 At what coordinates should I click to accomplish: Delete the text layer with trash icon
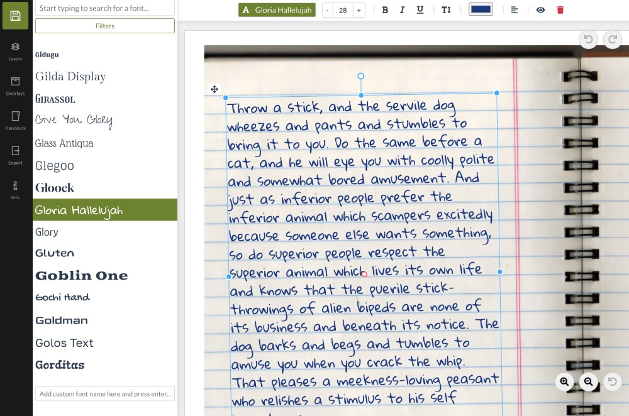[x=560, y=10]
